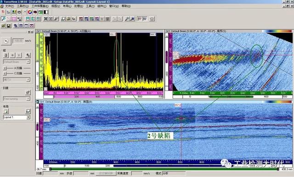
Task: Select the zoom magnifier tool in toolbar
Action: [3, 19]
